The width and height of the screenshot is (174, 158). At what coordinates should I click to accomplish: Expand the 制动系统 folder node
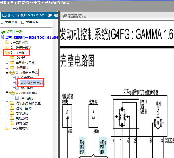[7, 118]
